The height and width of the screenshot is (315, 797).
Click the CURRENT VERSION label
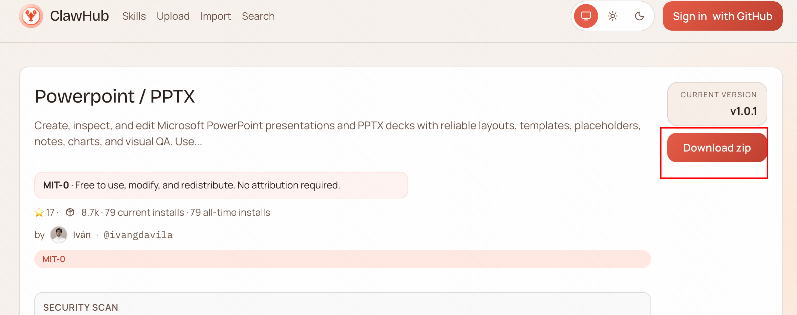click(719, 95)
